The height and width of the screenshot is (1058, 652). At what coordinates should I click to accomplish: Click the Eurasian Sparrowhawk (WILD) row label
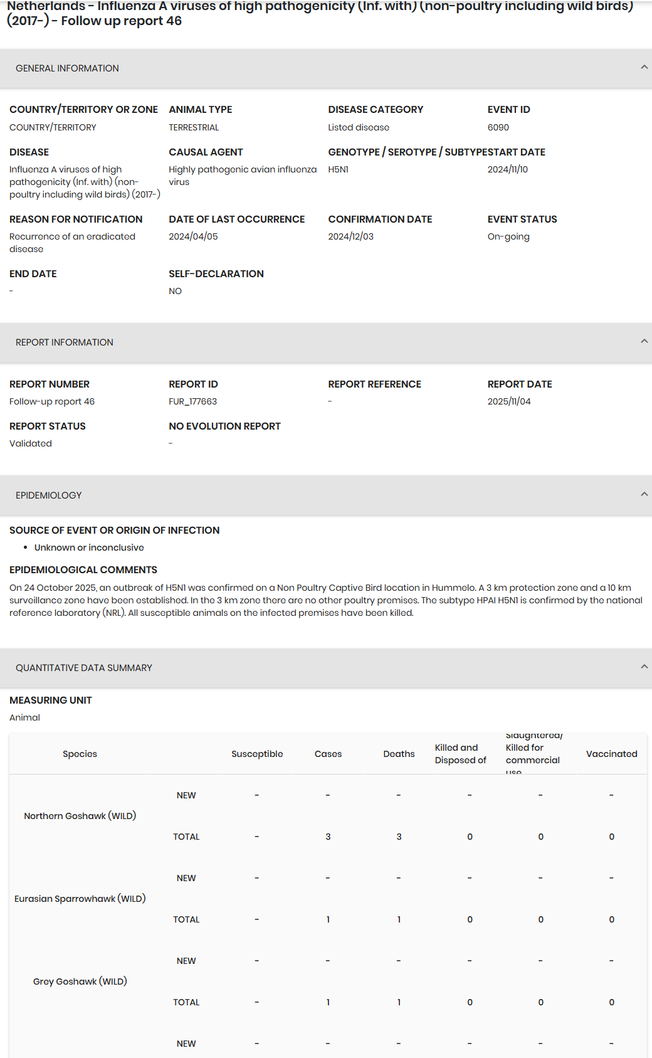pyautogui.click(x=80, y=899)
